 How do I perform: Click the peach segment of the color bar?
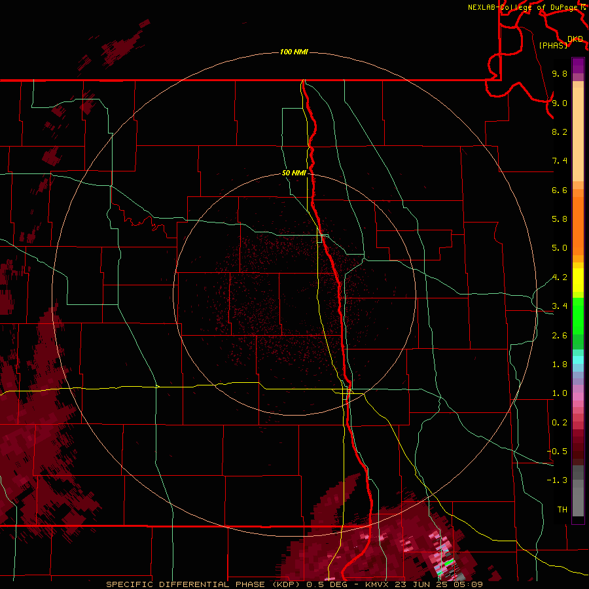click(578, 134)
